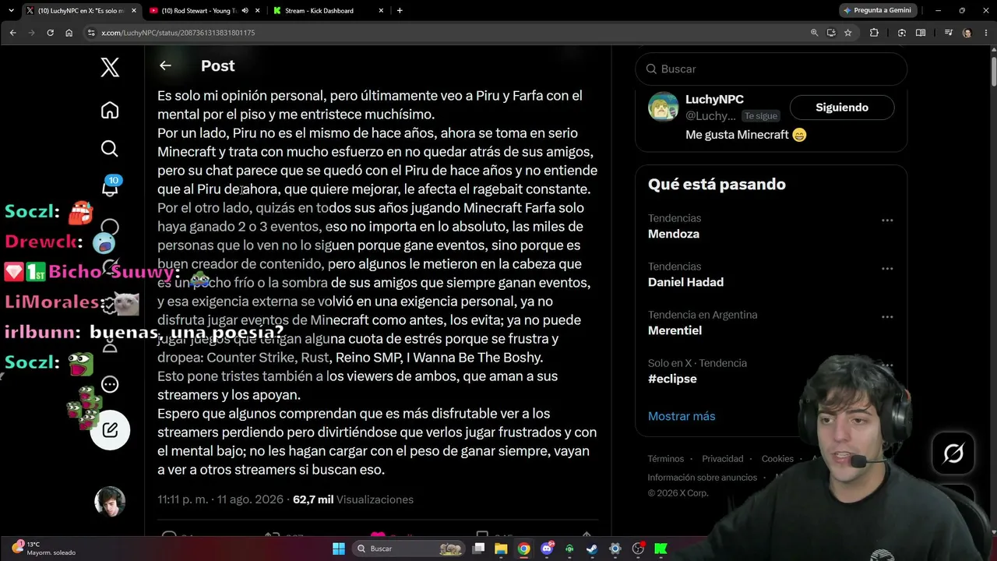Navigate back in Chrome
The height and width of the screenshot is (561, 997).
12,33
